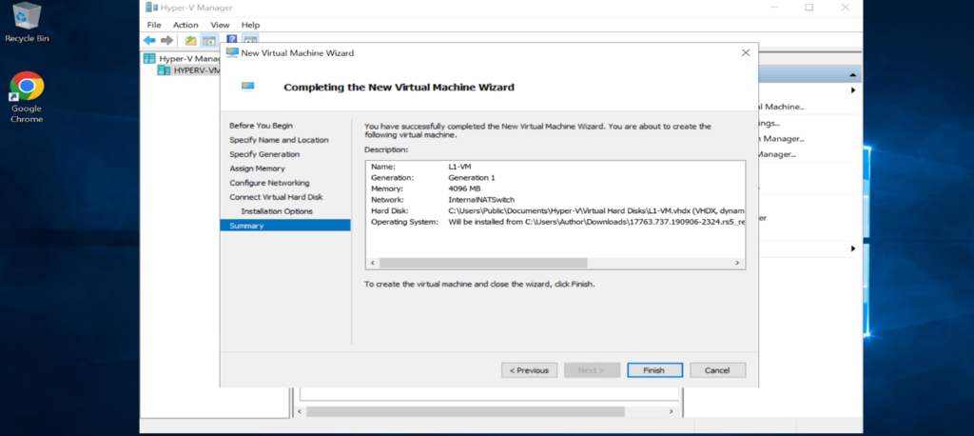Screen dimensions: 974x436
Task: Expand the upper Actions pane submenu arrow
Action: click(x=853, y=90)
